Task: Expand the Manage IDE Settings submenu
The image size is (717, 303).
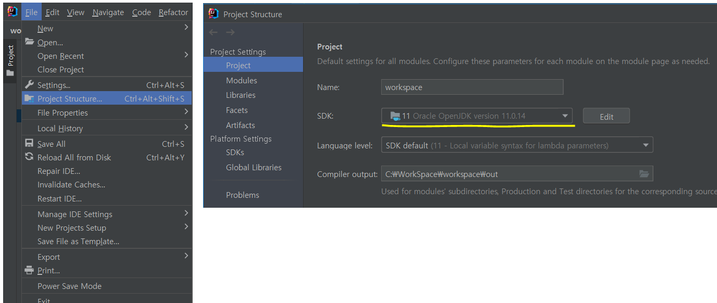Action: pos(107,214)
